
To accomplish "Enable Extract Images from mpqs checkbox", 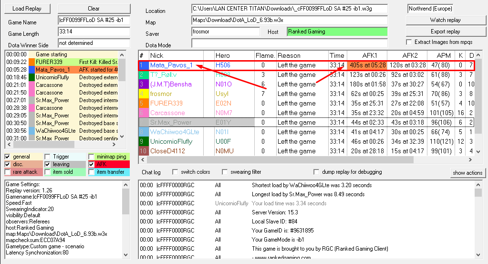I will 409,42.
